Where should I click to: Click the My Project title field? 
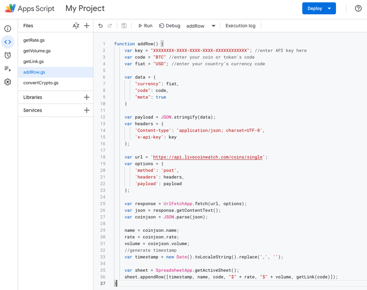tap(85, 9)
